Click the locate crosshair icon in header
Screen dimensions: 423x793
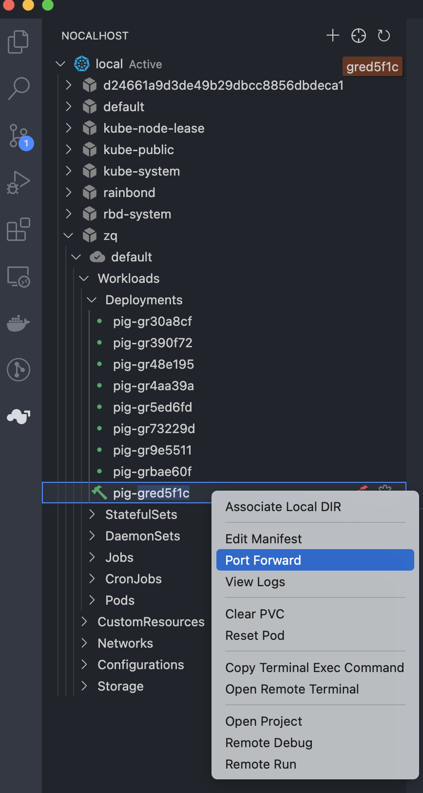tap(359, 36)
